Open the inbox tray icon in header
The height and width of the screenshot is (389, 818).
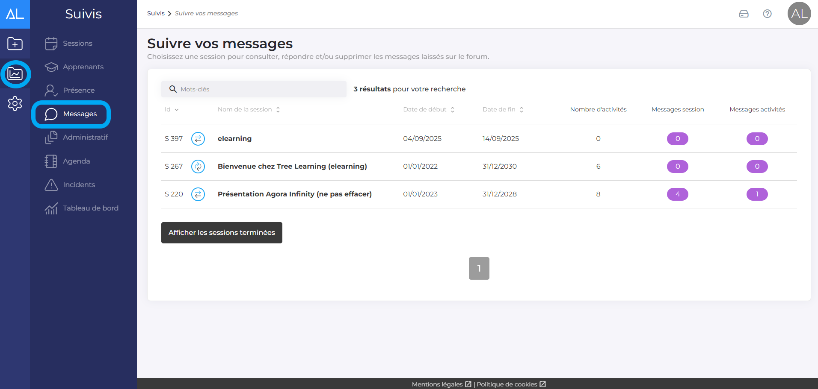click(x=744, y=14)
